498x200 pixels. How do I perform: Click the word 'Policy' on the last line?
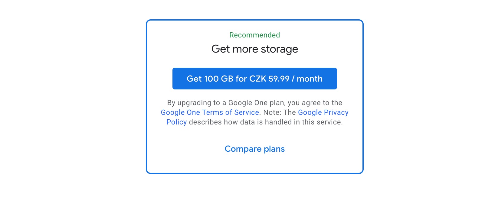coord(176,122)
